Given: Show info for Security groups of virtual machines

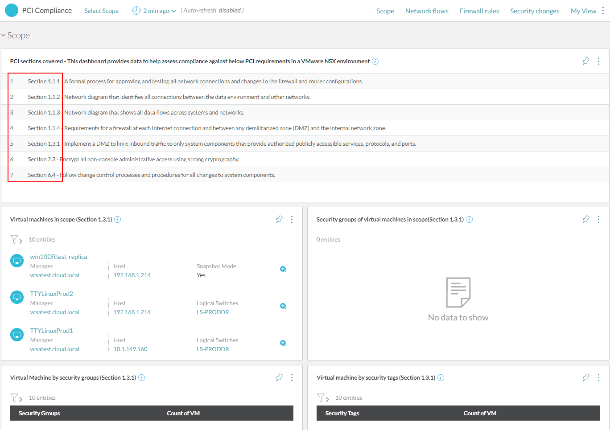Looking at the screenshot, I should click(x=470, y=219).
